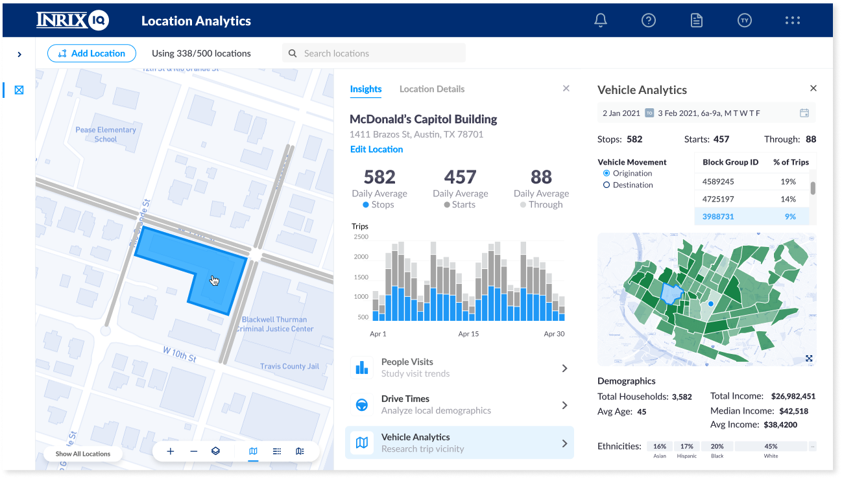
Task: Click the date range field
Action: (x=706, y=113)
